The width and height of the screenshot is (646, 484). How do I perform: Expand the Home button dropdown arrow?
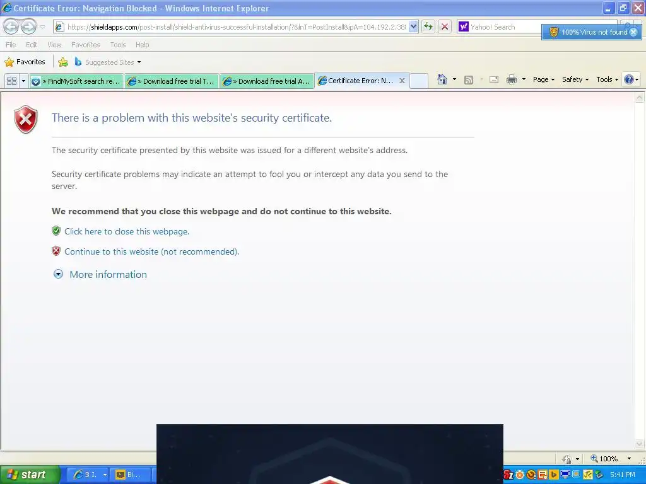454,79
